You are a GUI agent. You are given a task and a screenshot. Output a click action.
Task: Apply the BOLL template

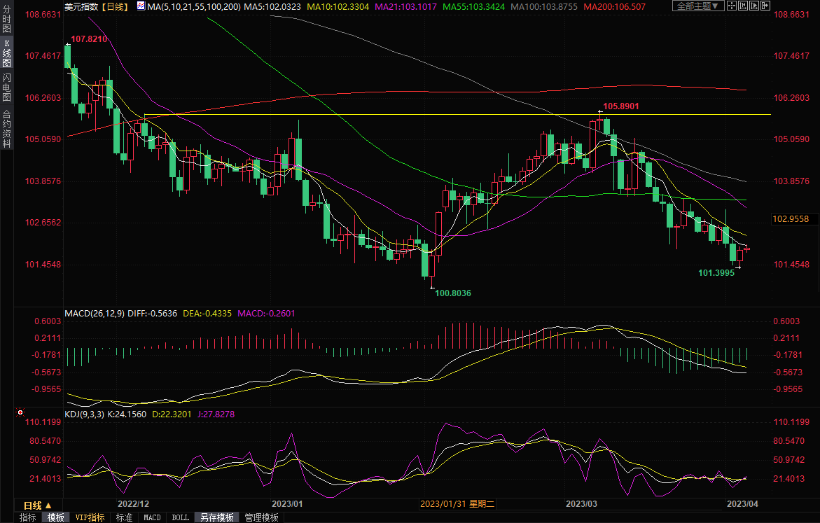coord(180,517)
